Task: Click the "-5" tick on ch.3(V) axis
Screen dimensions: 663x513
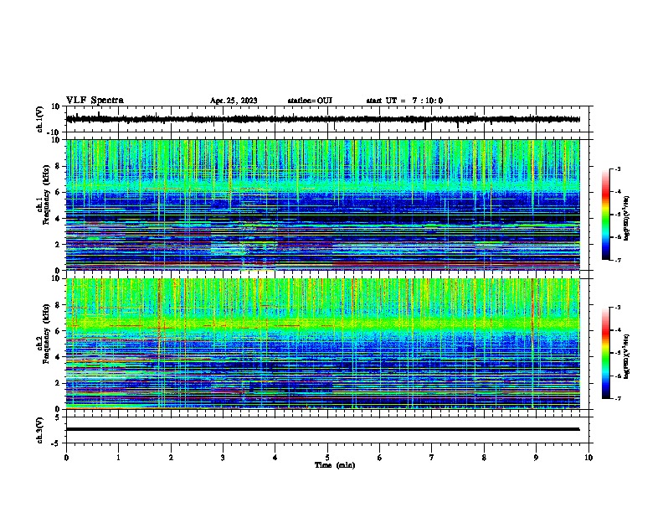Action: coord(56,443)
